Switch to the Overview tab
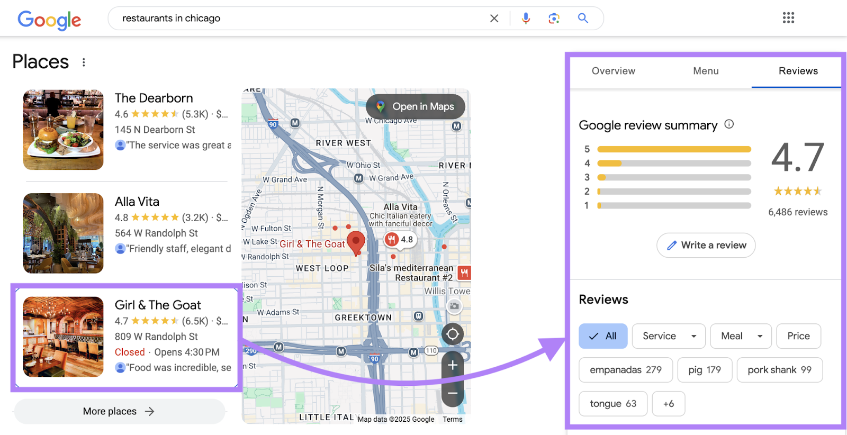847x435 pixels. 613,71
